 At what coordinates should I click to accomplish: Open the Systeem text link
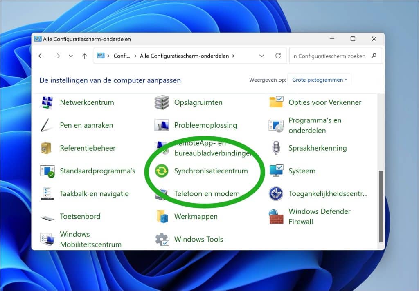click(302, 171)
